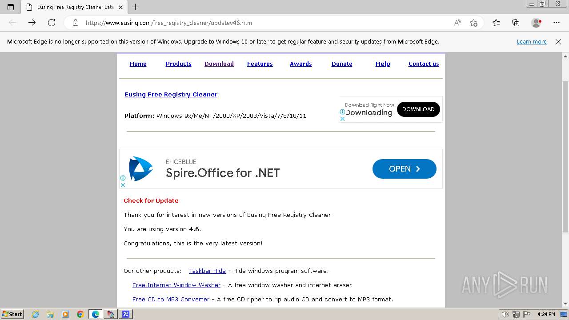This screenshot has height=320, width=569.
Task: Select the Spire.Office for .NET ad text
Action: point(223,173)
